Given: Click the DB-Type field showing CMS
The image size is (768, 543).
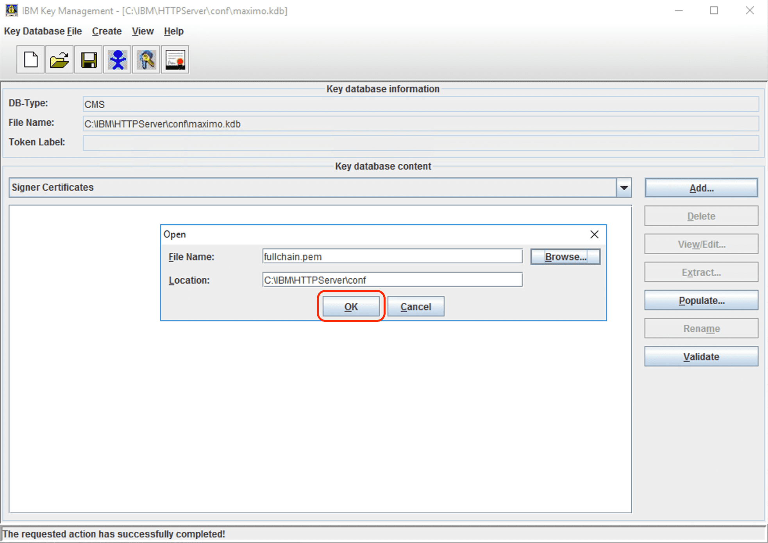Looking at the screenshot, I should (x=421, y=104).
